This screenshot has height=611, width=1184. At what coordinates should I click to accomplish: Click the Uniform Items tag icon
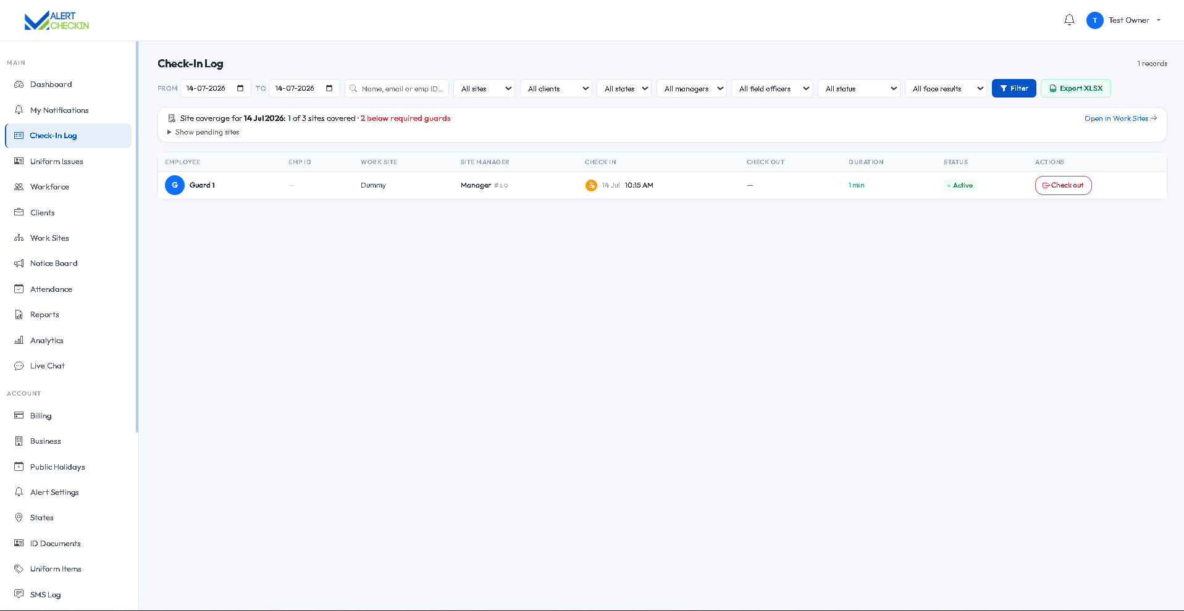[19, 569]
